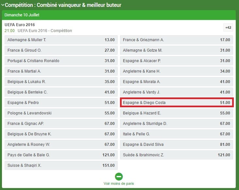Open the +42 more bets button
The height and width of the screenshot is (190, 239).
(x=228, y=27)
